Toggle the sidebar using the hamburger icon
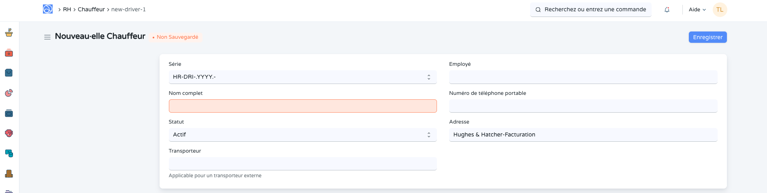The height and width of the screenshot is (193, 767). [47, 37]
